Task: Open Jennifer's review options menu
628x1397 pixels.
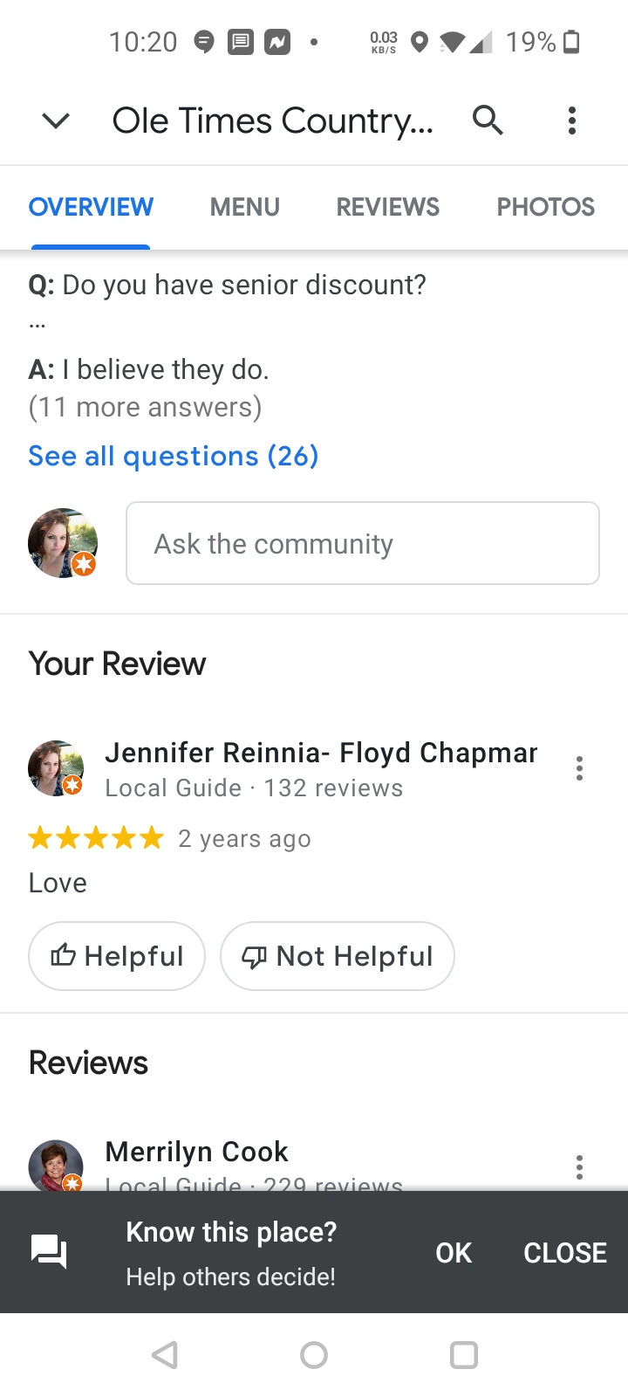Action: [579, 768]
